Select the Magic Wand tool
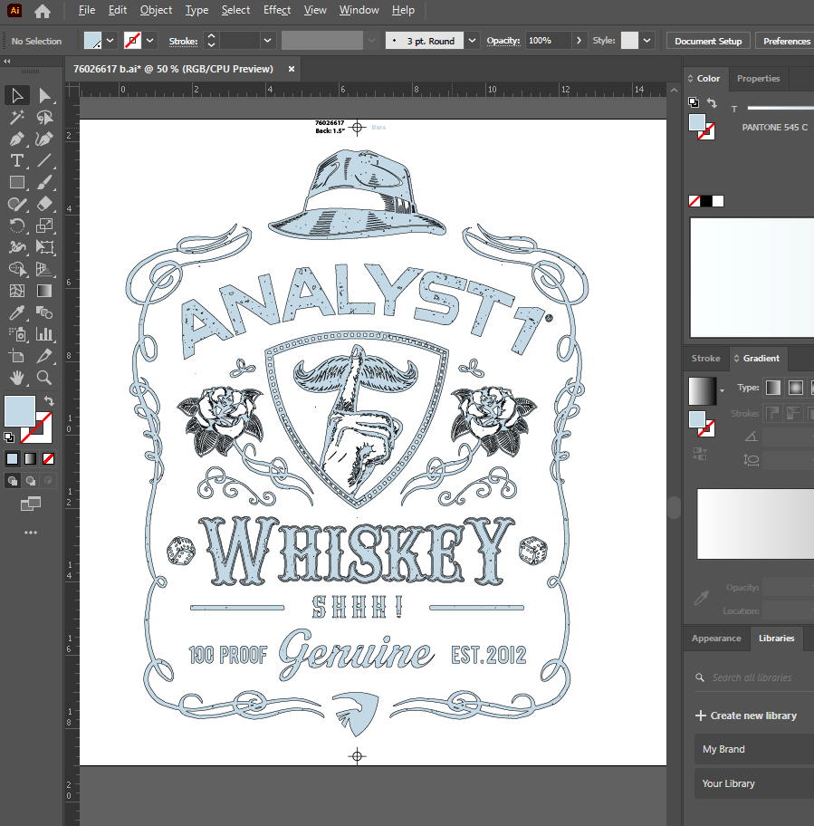The height and width of the screenshot is (826, 814). coord(16,118)
